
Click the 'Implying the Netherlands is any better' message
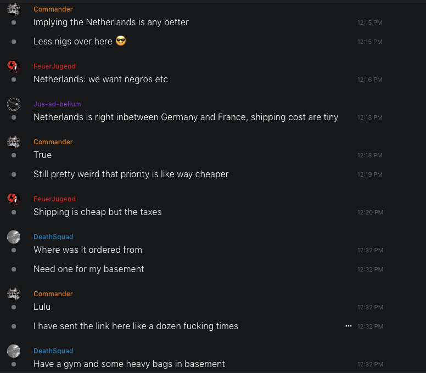[x=111, y=22]
